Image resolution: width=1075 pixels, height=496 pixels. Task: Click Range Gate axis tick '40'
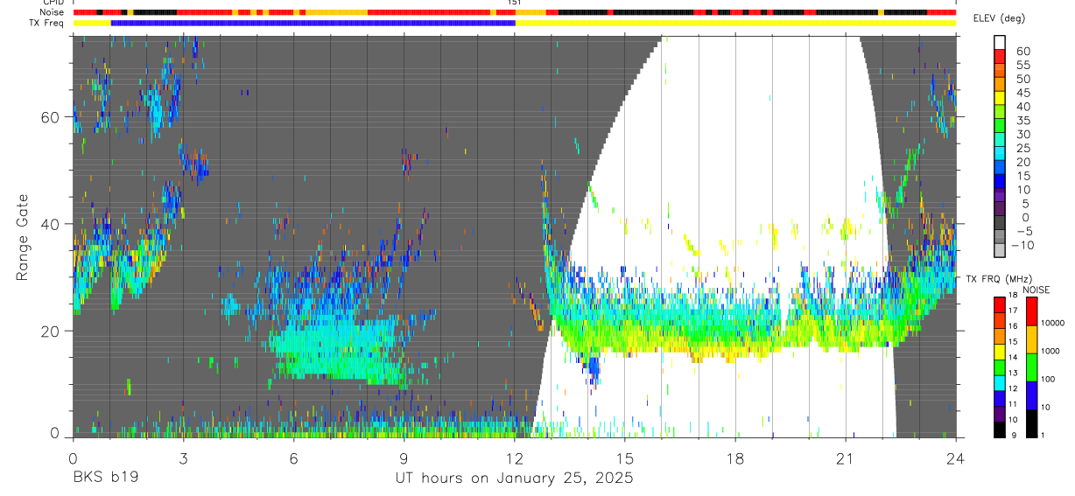pos(51,224)
